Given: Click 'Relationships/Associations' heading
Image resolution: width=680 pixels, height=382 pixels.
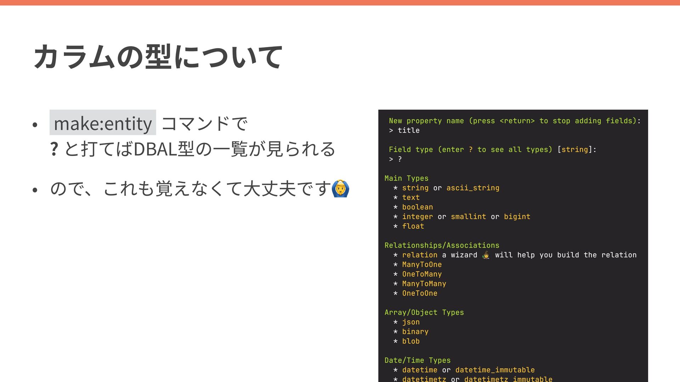Looking at the screenshot, I should pos(442,245).
